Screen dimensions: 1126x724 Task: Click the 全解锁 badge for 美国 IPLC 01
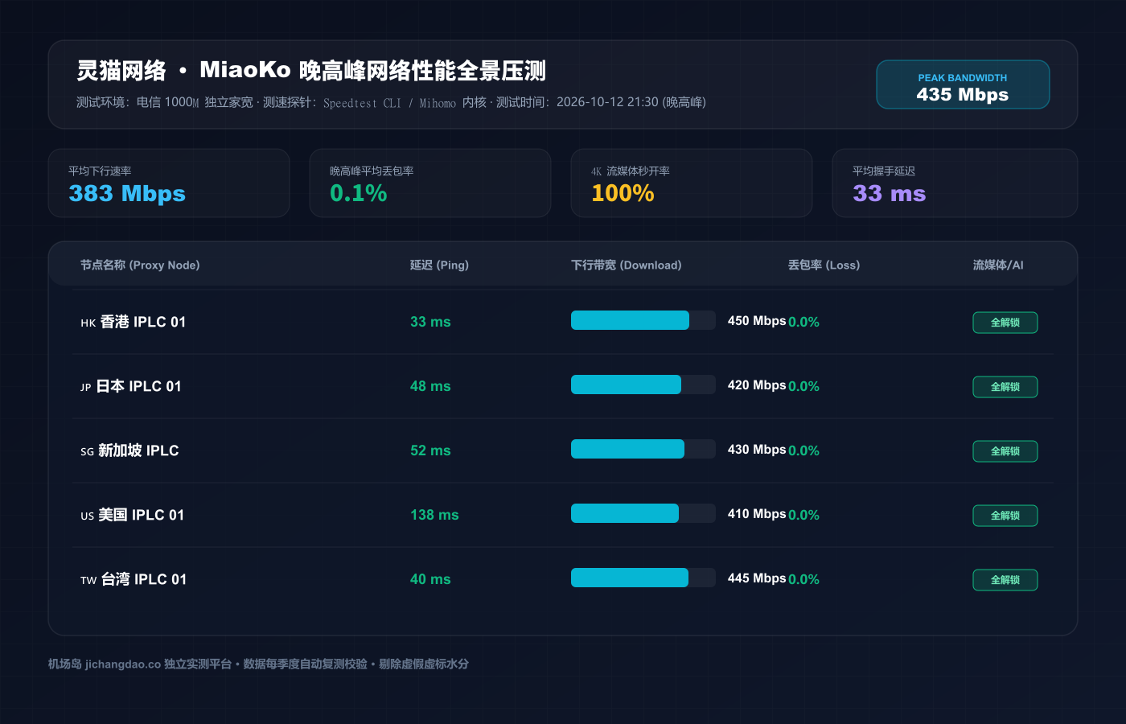pyautogui.click(x=1005, y=516)
